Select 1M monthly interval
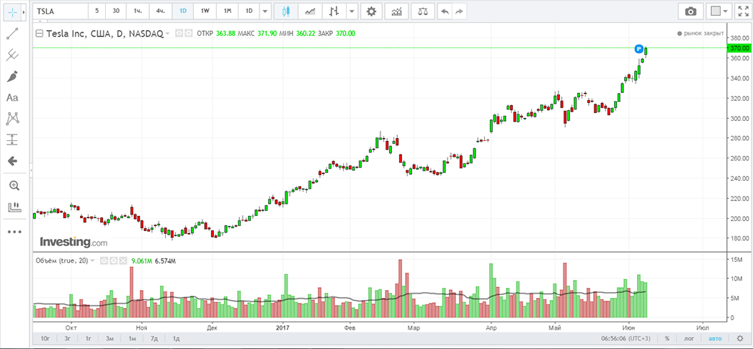 tap(227, 11)
